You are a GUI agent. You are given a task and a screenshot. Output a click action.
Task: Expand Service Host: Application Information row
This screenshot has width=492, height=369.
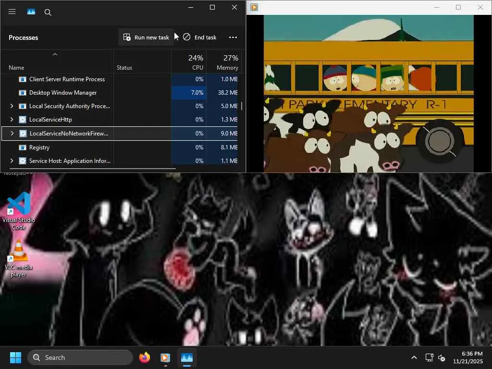coord(12,160)
